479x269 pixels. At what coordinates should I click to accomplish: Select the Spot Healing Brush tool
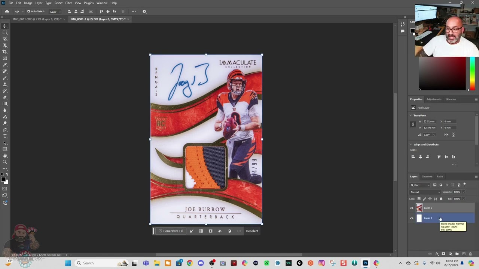pos(5,71)
